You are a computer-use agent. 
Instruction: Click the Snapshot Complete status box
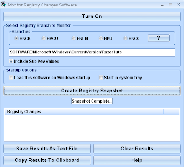92,101
